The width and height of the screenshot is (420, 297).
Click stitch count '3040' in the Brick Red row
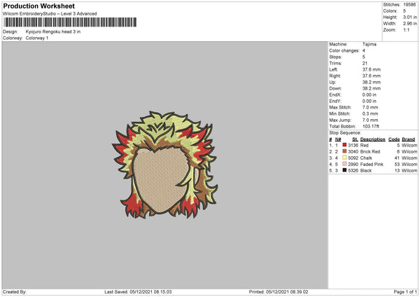[353, 152]
